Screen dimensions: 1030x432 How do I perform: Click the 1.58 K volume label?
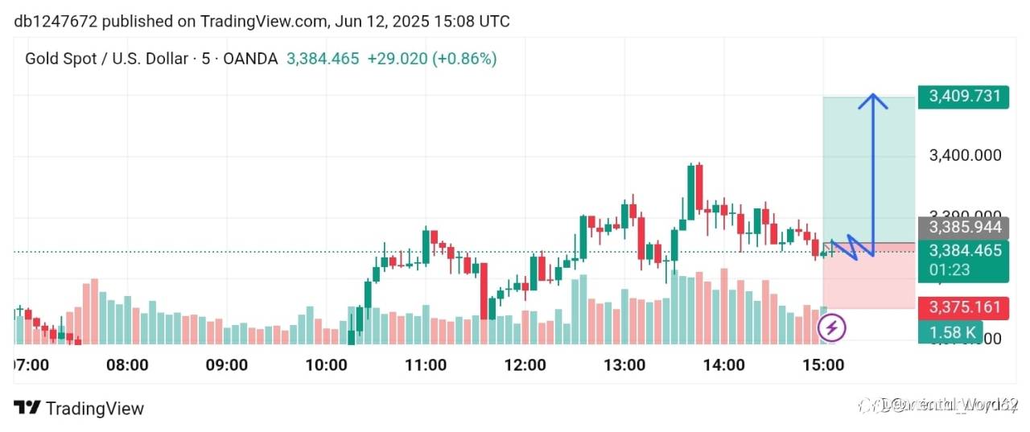[x=952, y=331]
